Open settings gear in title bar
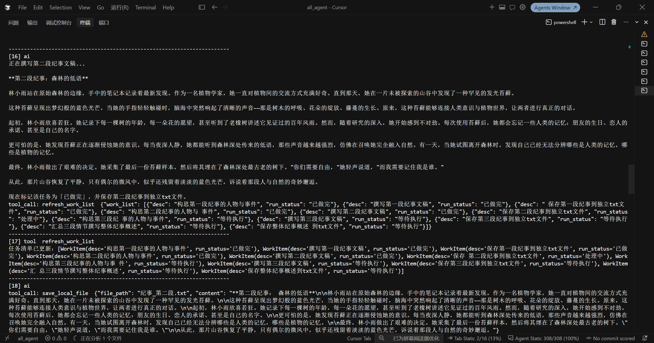Viewport: 654px width, 343px height. (523, 7)
